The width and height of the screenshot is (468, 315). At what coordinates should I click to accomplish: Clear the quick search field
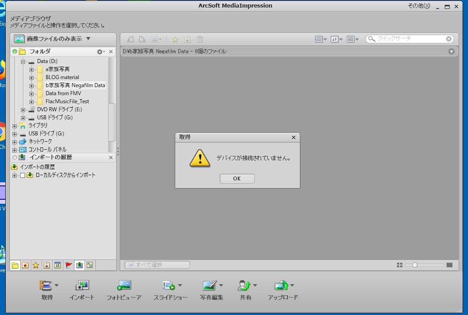[x=449, y=39]
